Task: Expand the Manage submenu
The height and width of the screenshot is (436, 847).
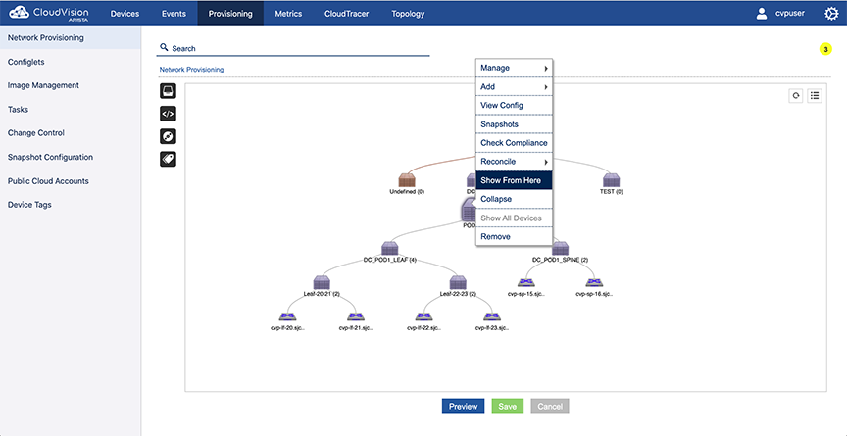Action: coord(514,68)
